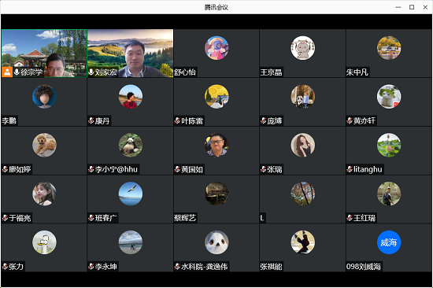Click 朱中凡's landscape avatar
The height and width of the screenshot is (288, 433).
(389, 48)
